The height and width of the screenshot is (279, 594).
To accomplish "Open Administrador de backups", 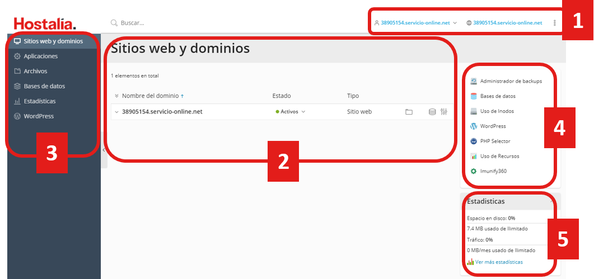I will tap(511, 81).
